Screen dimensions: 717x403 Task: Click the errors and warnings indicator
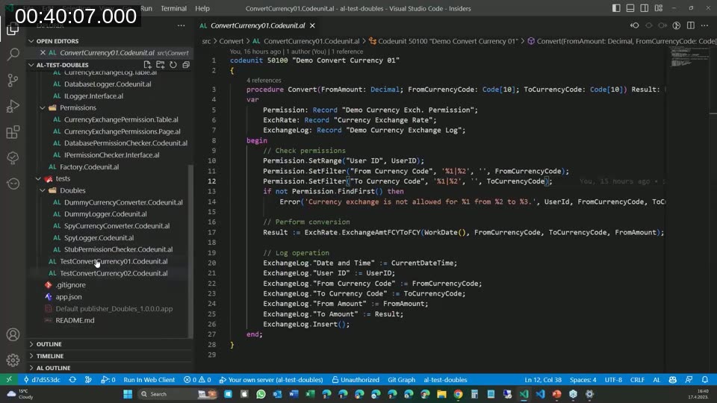tap(197, 380)
